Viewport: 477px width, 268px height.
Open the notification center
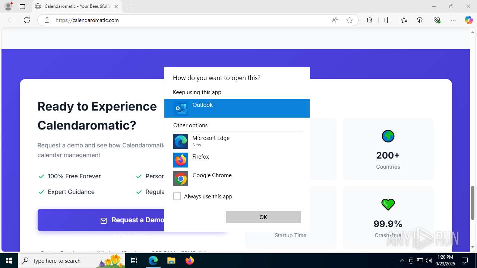(465, 261)
